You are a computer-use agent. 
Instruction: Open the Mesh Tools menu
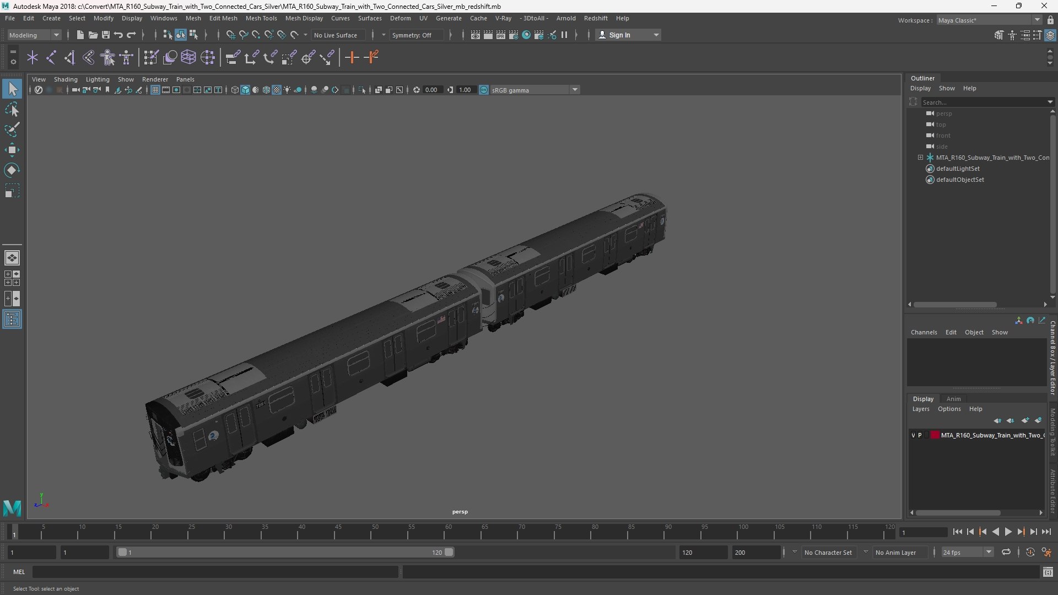point(261,18)
